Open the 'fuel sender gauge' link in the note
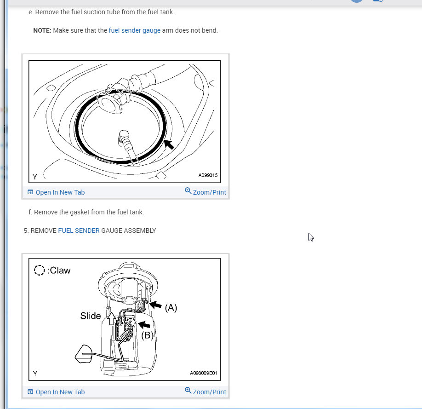 click(134, 30)
